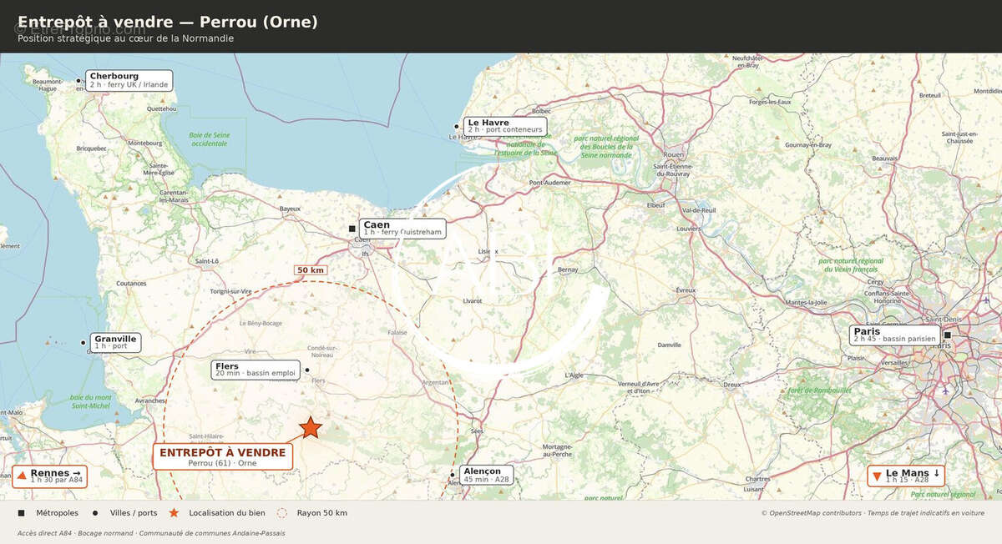Click the Villes / ports legend dot
Viewport: 1002px width, 544px height.
[95, 513]
